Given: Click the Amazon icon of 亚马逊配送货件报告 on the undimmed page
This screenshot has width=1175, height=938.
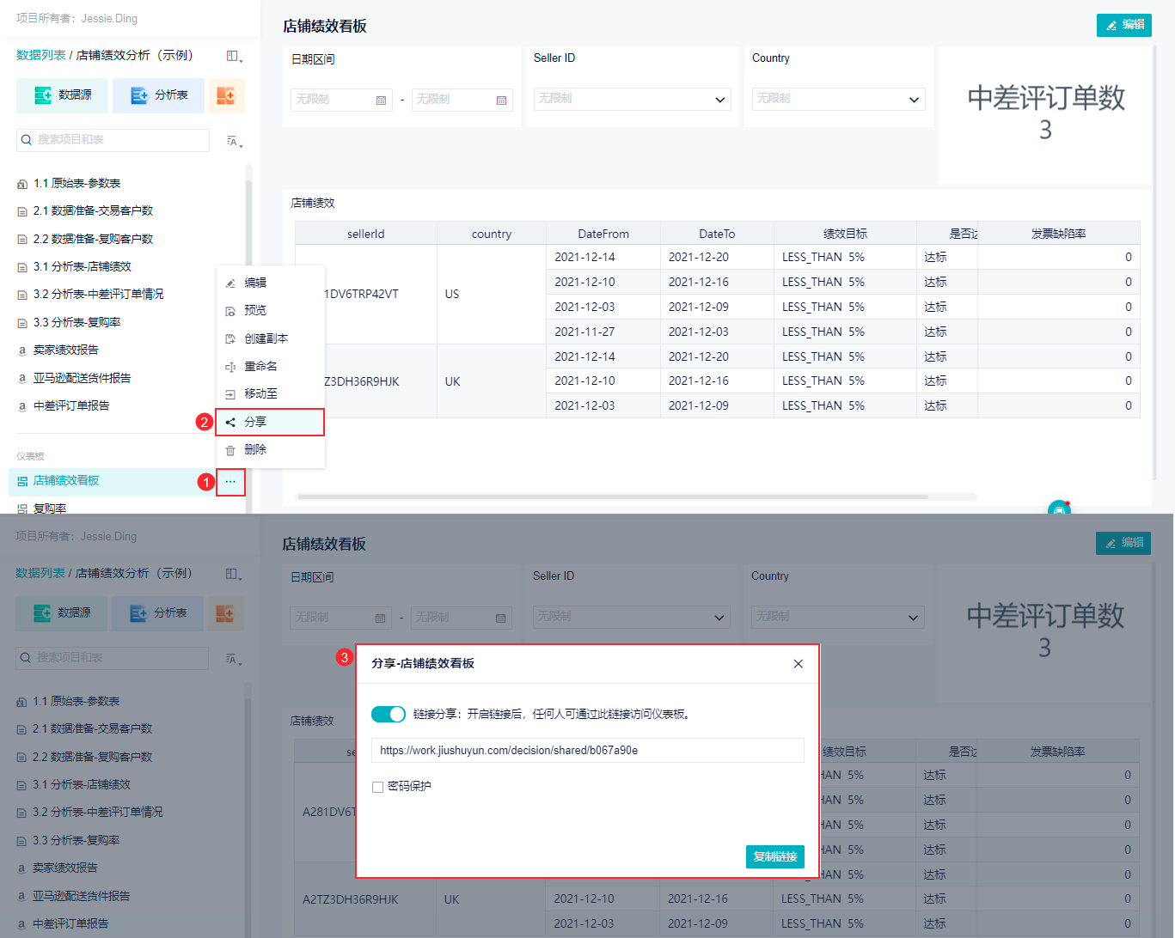Looking at the screenshot, I should click(x=22, y=379).
